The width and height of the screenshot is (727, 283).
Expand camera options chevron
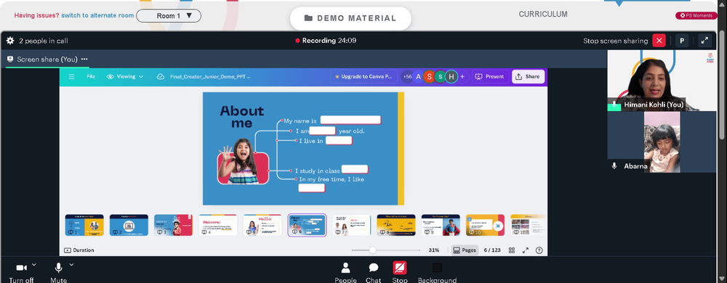coord(34,265)
